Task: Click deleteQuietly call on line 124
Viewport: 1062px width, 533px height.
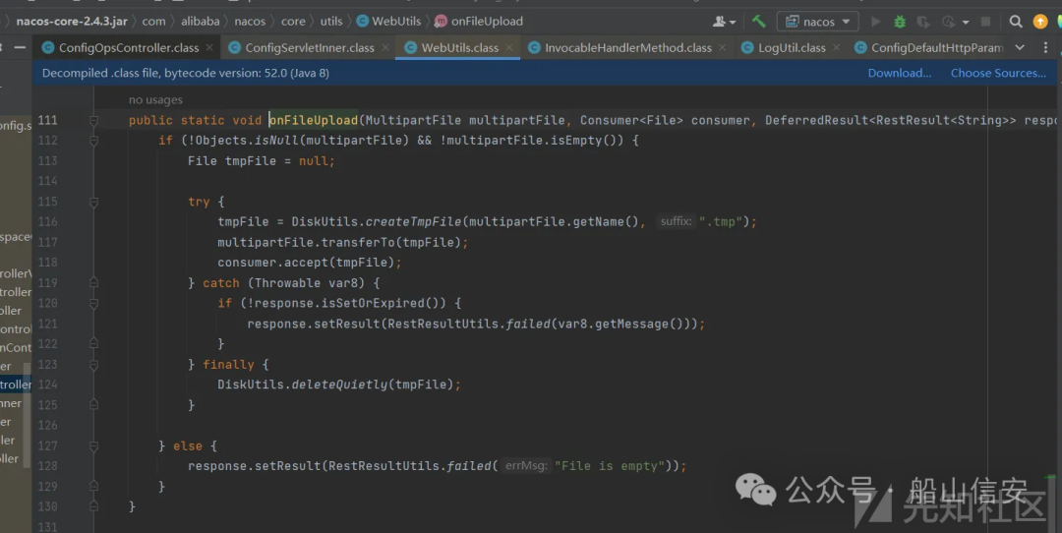Action: click(x=339, y=385)
